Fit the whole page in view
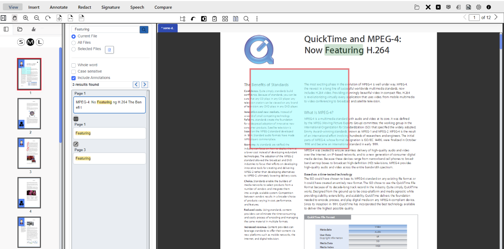504x249 pixels. [59, 18]
